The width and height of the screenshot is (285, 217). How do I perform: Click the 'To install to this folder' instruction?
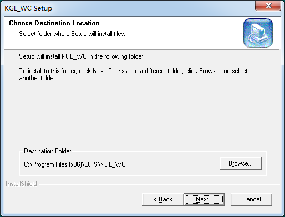click(x=133, y=71)
